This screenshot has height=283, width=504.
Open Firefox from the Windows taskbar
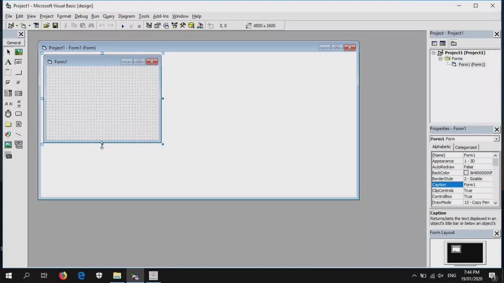(x=63, y=276)
